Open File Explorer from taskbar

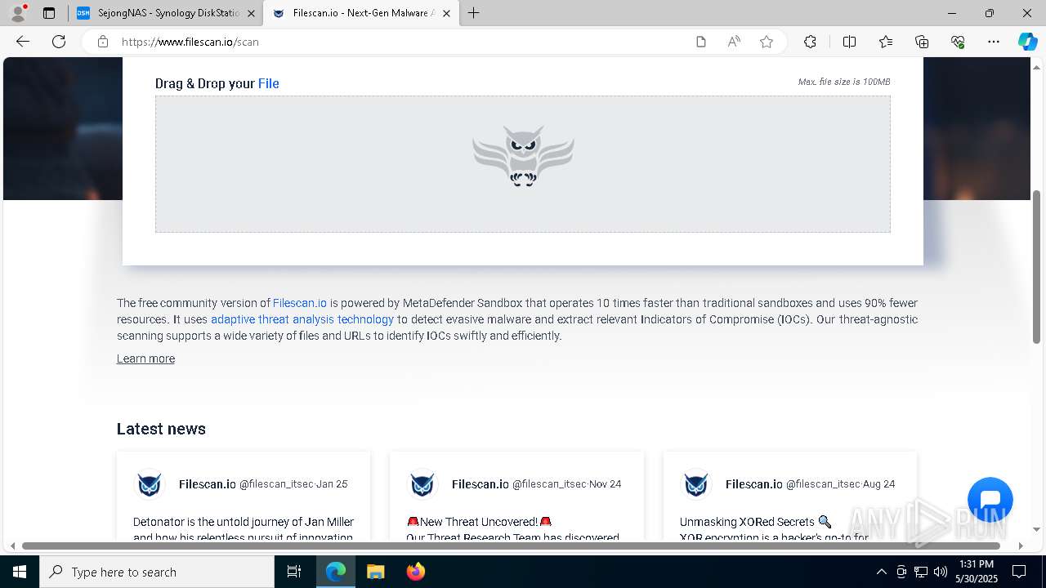375,572
